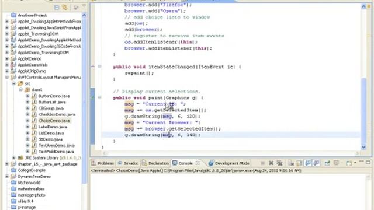Collapse the AWTControlsLayoutManagersMenu project
The height and width of the screenshot is (210, 374).
pos(7,77)
